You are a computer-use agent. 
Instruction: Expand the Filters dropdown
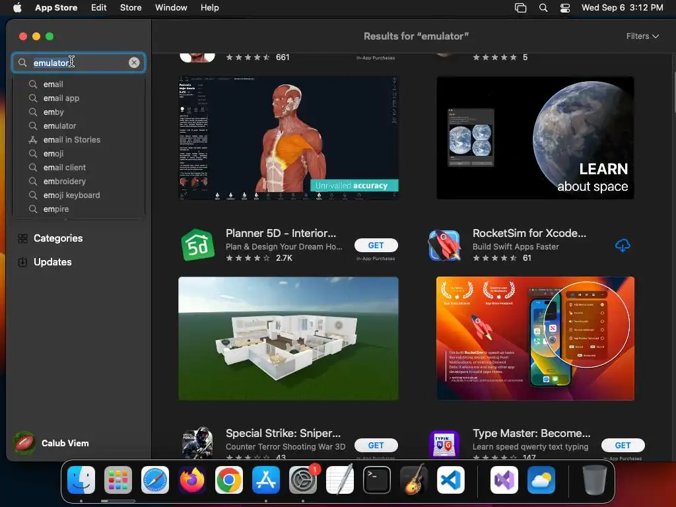coord(642,36)
